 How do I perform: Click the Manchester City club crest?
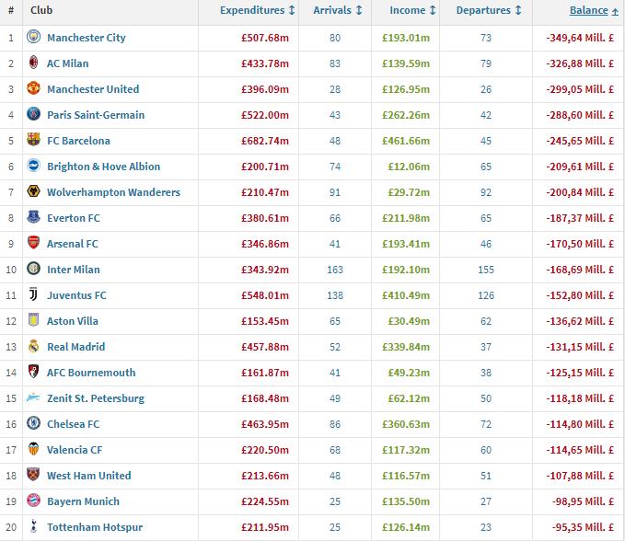click(34, 38)
